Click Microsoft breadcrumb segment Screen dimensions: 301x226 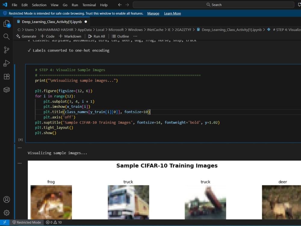click(116, 30)
